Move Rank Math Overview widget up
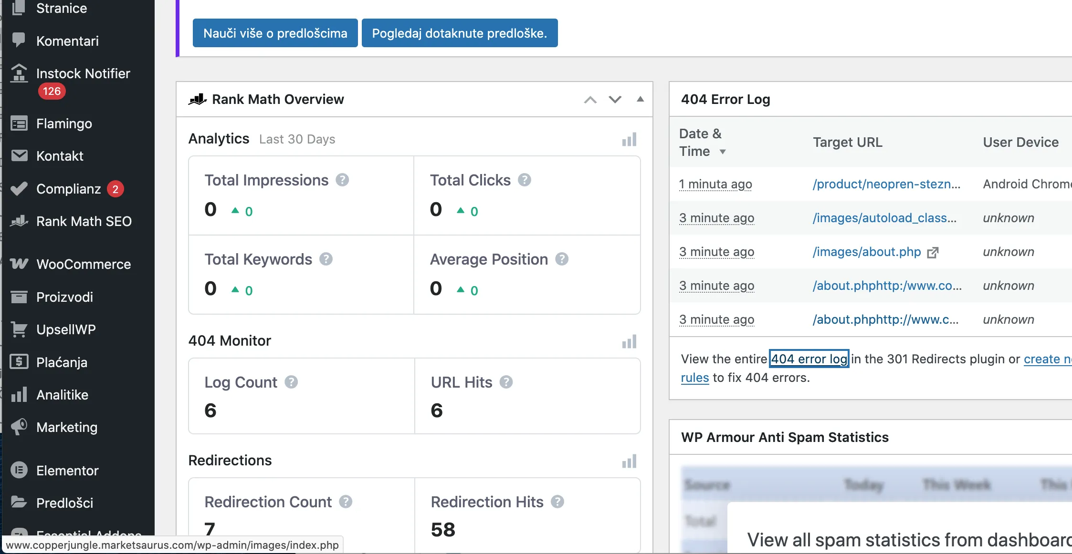 pyautogui.click(x=590, y=100)
